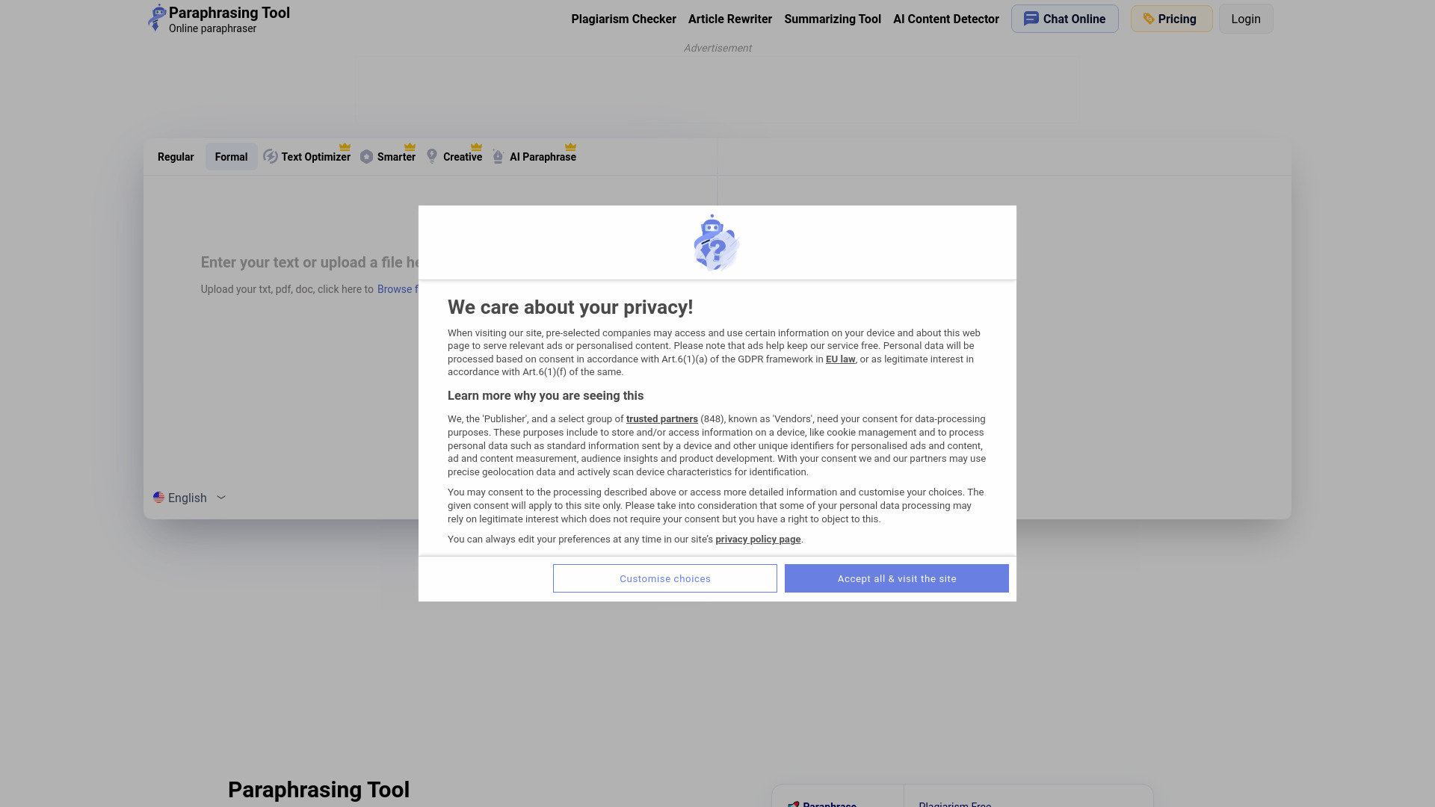Click the privacy popup robot icon

[715, 242]
